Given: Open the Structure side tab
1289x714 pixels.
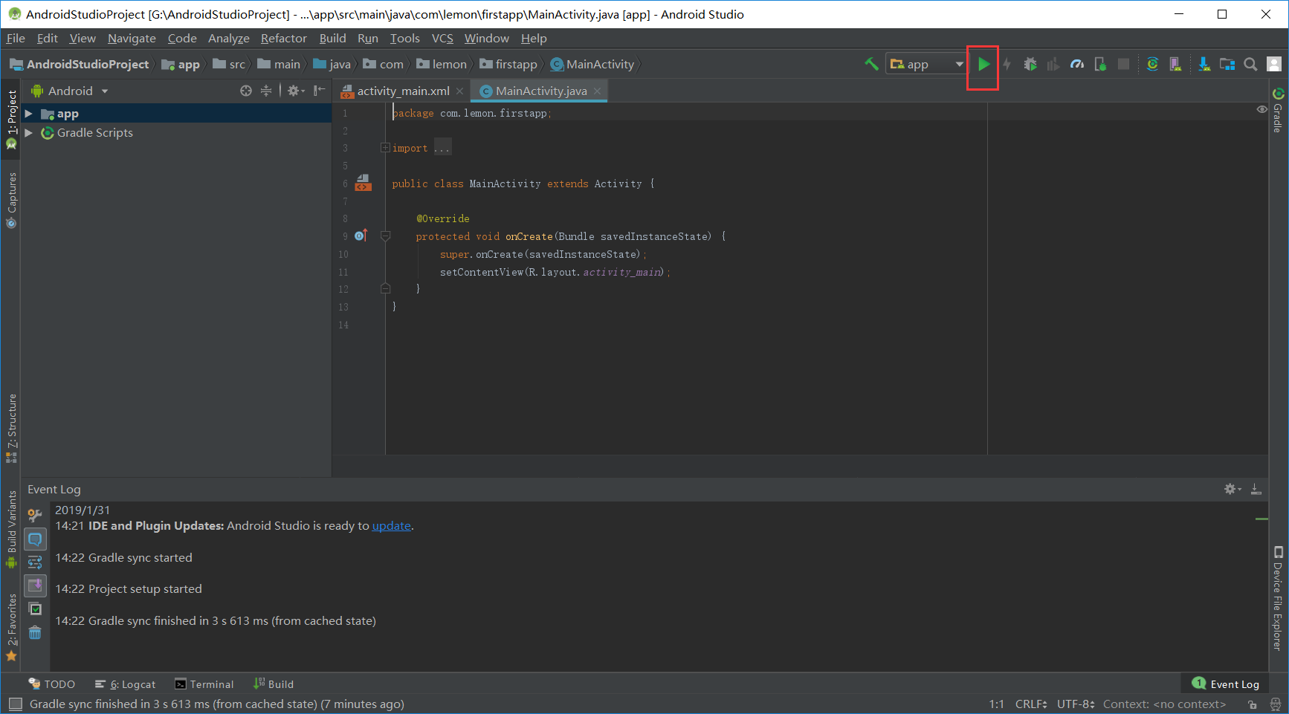Looking at the screenshot, I should [x=11, y=429].
